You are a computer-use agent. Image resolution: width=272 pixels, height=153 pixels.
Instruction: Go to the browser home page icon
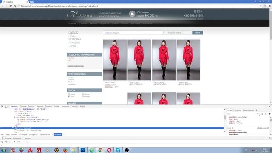click(15, 6)
